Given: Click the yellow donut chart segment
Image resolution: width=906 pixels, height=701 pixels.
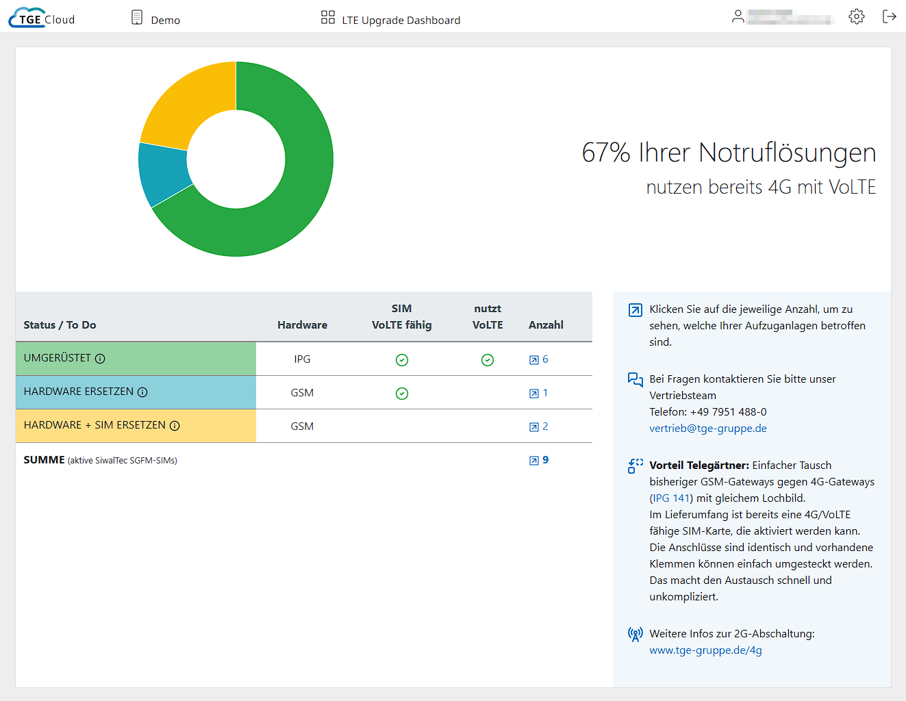Looking at the screenshot, I should click(x=178, y=103).
